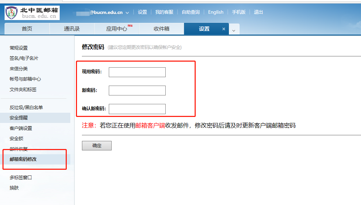The height and width of the screenshot is (205, 361).
Task: Expand the account email dropdown arrow
Action: (127, 13)
